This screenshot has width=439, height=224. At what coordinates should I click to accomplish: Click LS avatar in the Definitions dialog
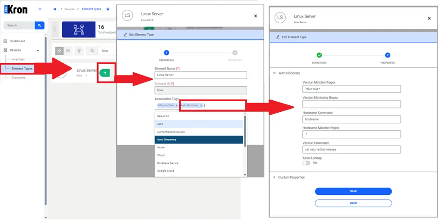pyautogui.click(x=127, y=15)
